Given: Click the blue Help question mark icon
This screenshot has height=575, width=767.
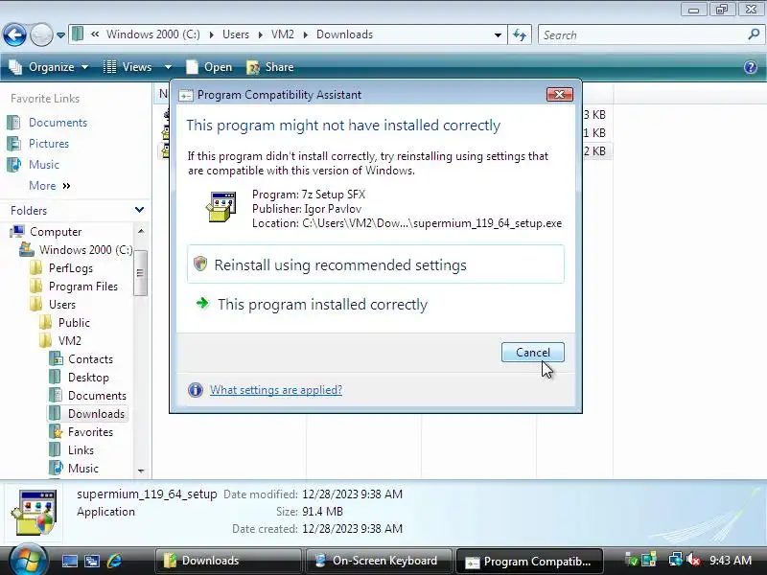Looking at the screenshot, I should 751,67.
